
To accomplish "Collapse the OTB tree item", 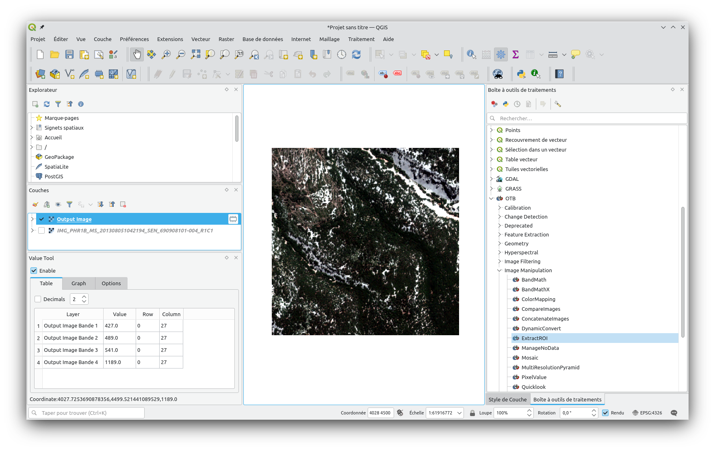I will pos(492,198).
